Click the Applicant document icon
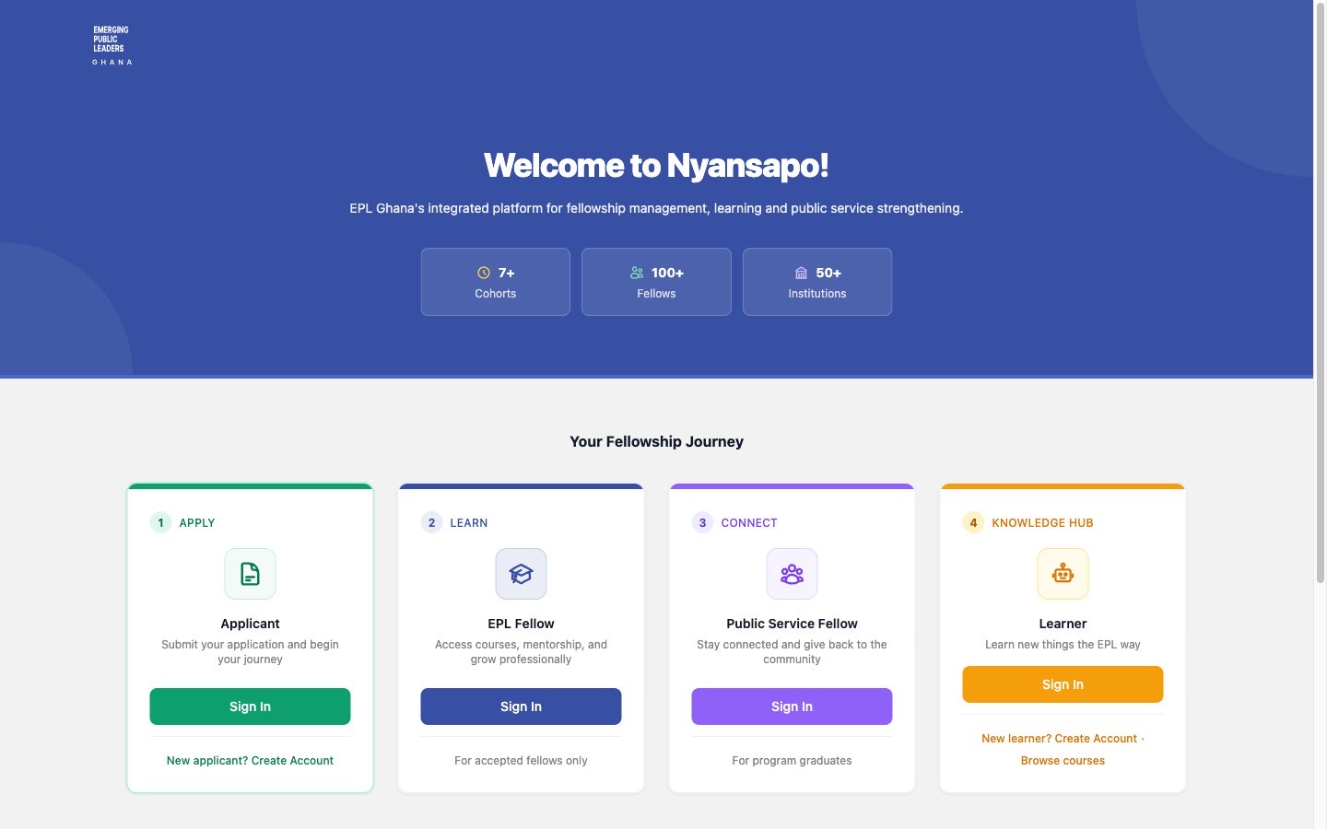This screenshot has height=829, width=1327. pos(250,574)
